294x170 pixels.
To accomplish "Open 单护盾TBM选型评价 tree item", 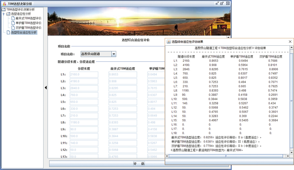I will pos(28,23).
